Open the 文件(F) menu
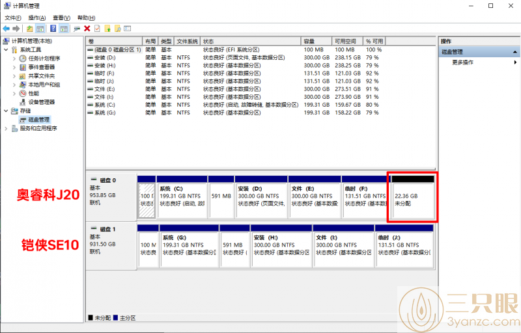 13,18
